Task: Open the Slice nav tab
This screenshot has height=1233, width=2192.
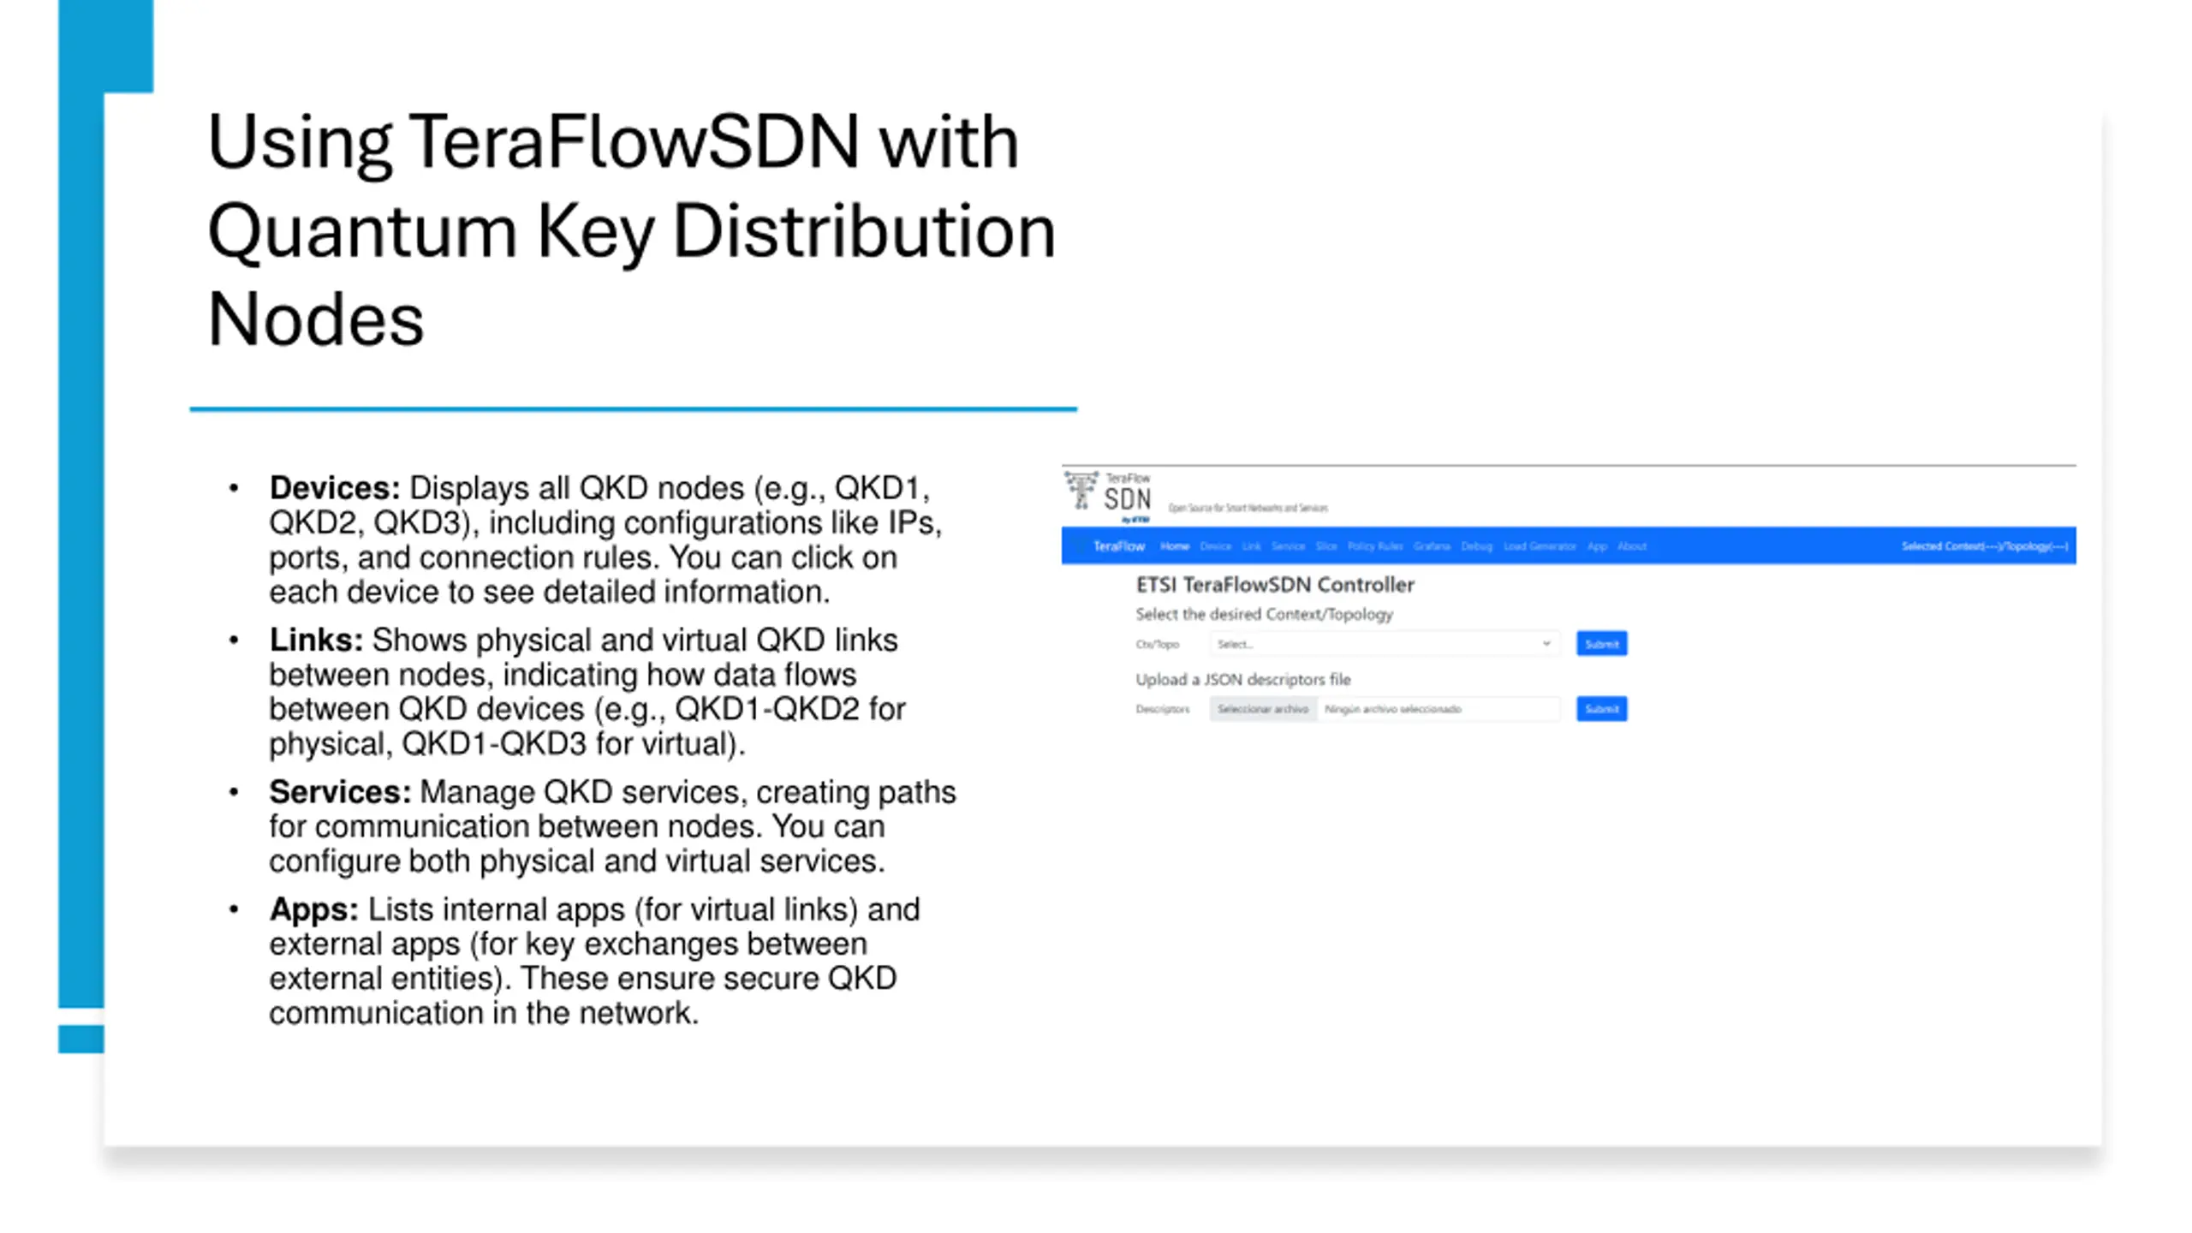Action: point(1326,546)
